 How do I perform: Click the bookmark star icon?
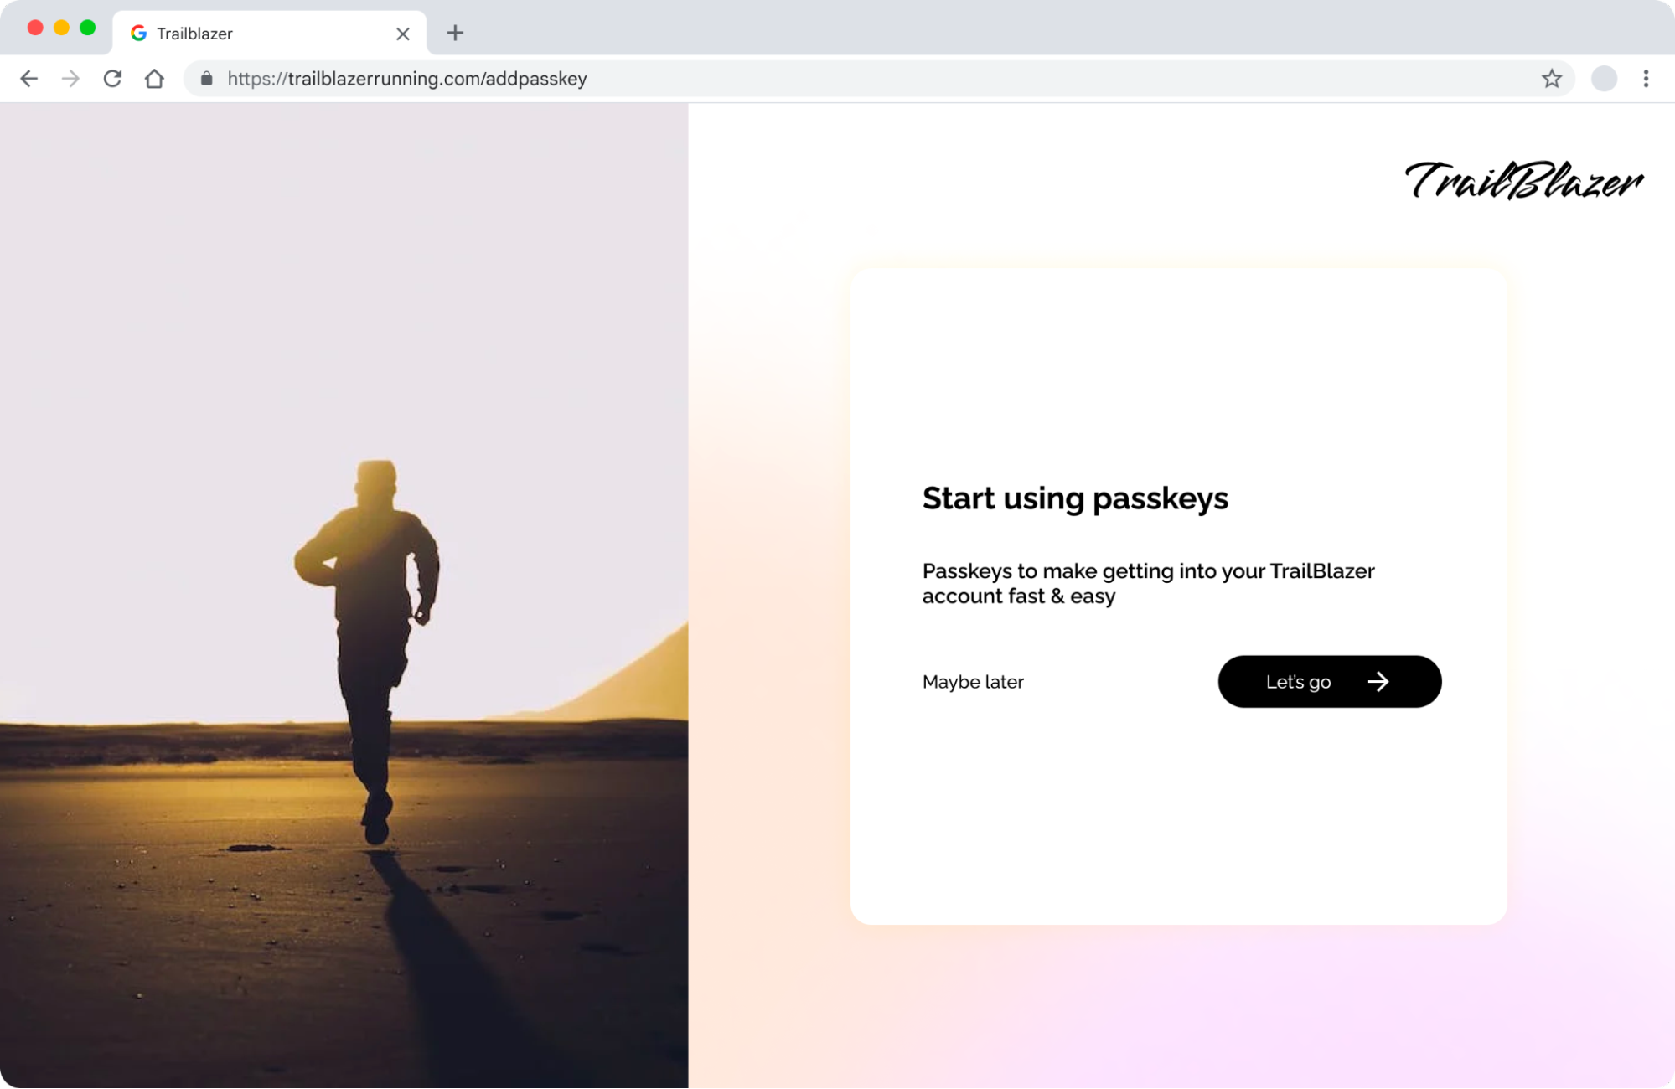click(1552, 78)
